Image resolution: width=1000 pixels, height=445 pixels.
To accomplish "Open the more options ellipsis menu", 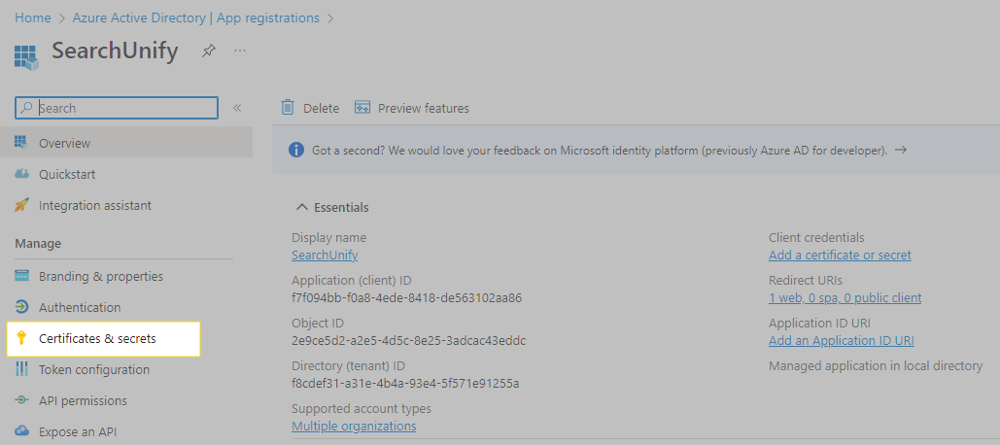I will tap(240, 51).
